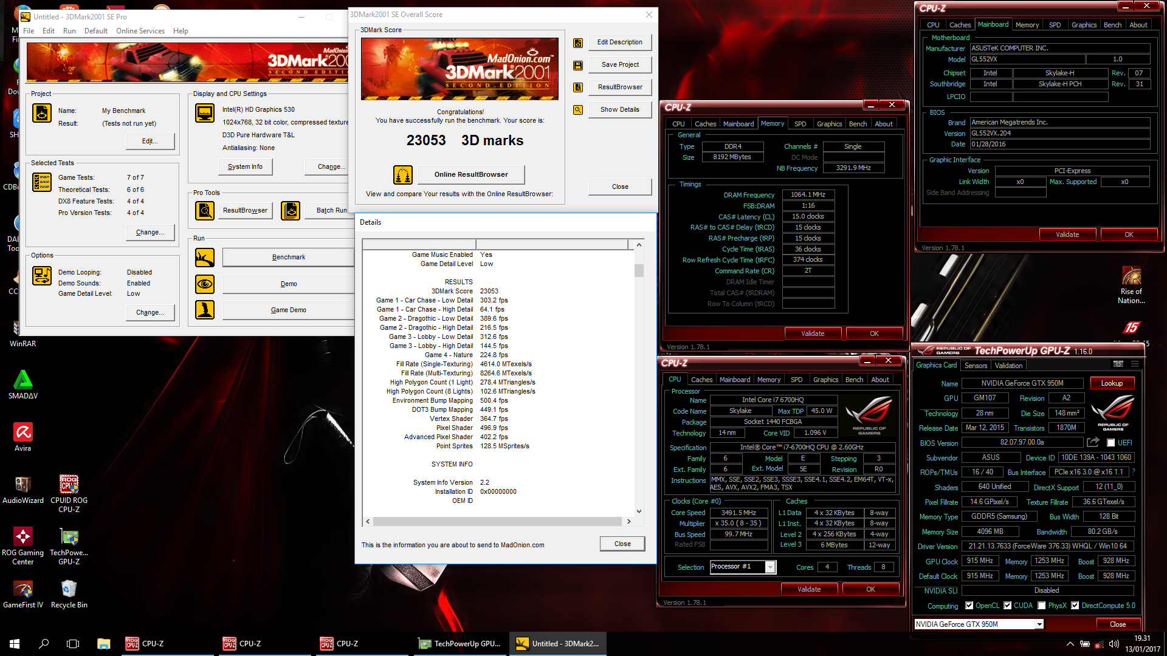This screenshot has width=1167, height=656.
Task: Click the Online ResultBrowser icon
Action: 403,175
